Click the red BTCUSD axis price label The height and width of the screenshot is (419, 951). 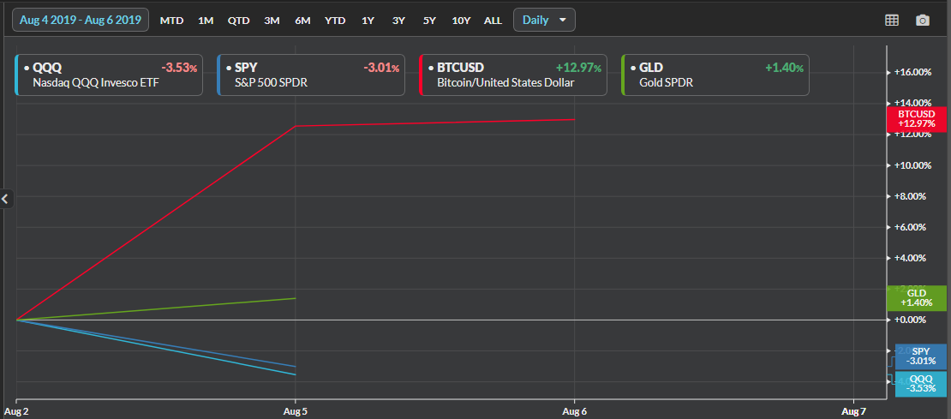click(x=916, y=119)
